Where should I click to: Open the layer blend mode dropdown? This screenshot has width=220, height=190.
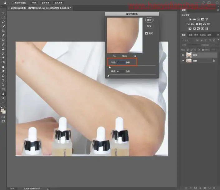coord(190,45)
